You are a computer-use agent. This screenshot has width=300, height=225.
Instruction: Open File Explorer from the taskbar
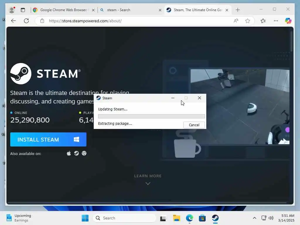point(177,218)
